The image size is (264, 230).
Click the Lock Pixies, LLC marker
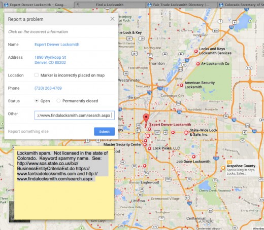pyautogui.click(x=149, y=148)
